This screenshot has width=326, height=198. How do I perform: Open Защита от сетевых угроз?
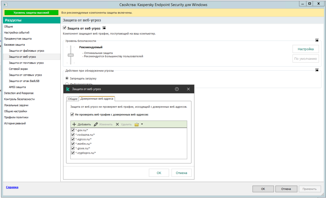coord(25,75)
